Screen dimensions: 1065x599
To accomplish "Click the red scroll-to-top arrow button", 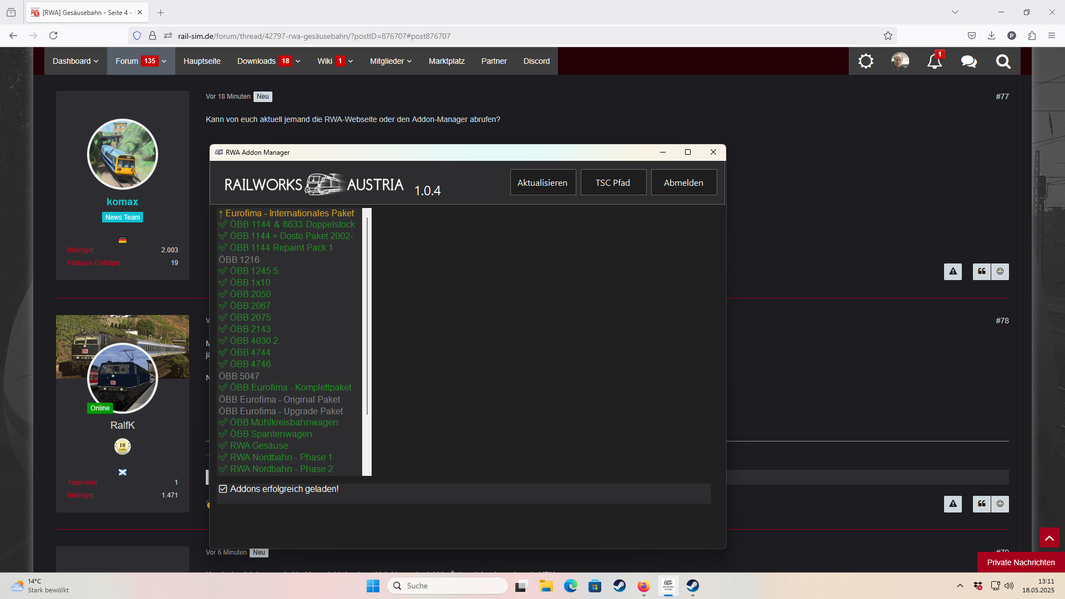I will coord(1049,538).
